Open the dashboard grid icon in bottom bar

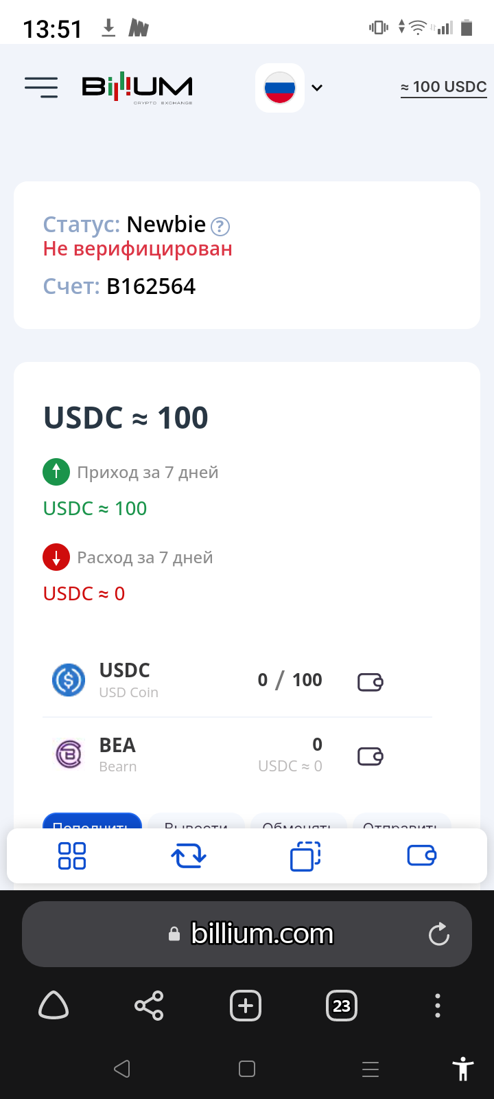click(x=72, y=856)
